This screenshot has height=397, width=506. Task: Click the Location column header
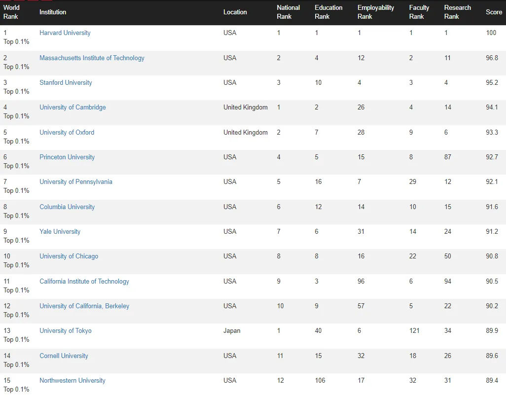(x=235, y=12)
